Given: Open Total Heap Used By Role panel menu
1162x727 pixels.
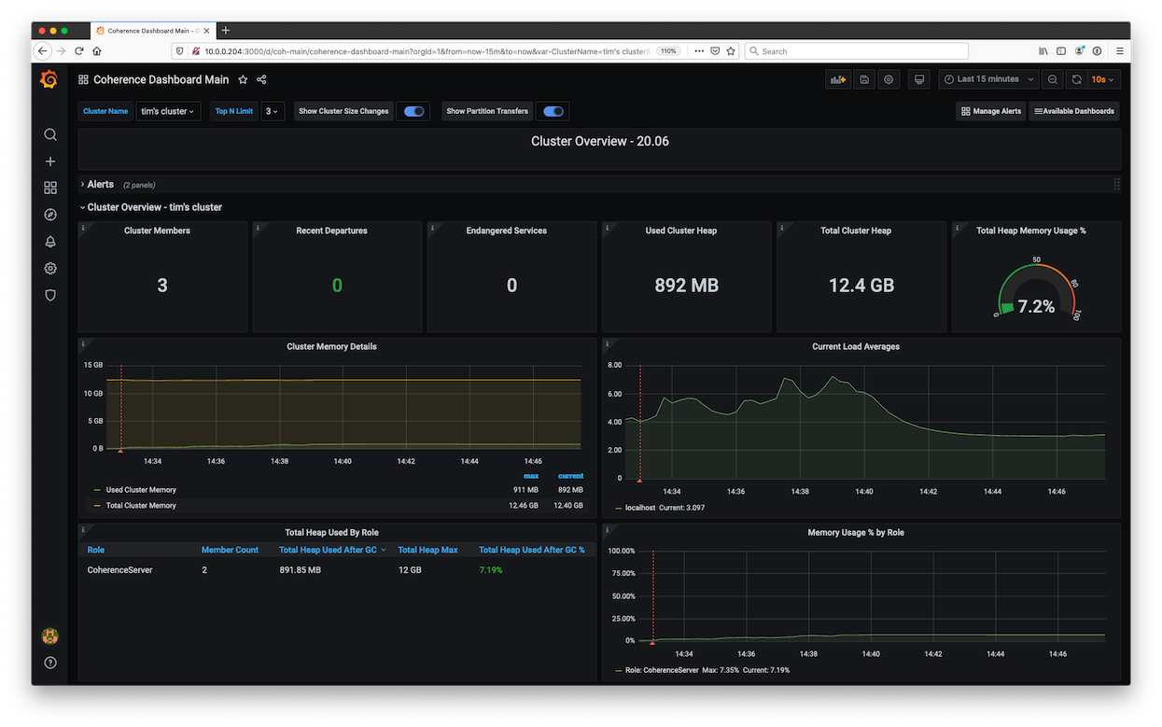Looking at the screenshot, I should click(331, 532).
